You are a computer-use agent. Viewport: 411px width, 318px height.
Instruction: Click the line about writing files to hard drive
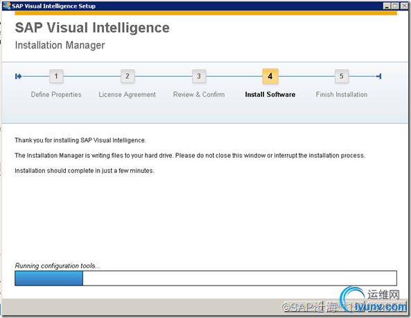click(190, 156)
